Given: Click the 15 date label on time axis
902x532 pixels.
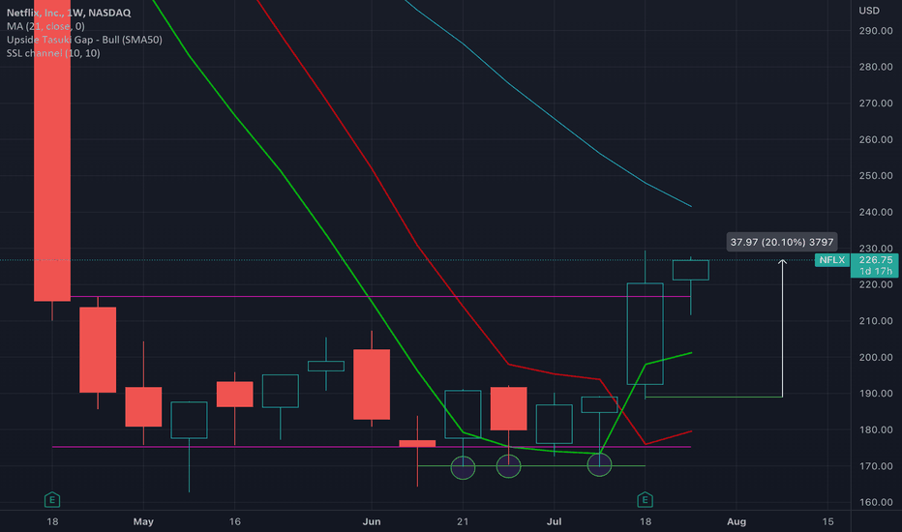Looking at the screenshot, I should [827, 521].
